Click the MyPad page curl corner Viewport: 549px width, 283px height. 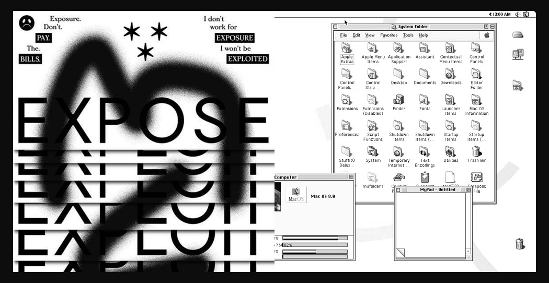pos(400,253)
